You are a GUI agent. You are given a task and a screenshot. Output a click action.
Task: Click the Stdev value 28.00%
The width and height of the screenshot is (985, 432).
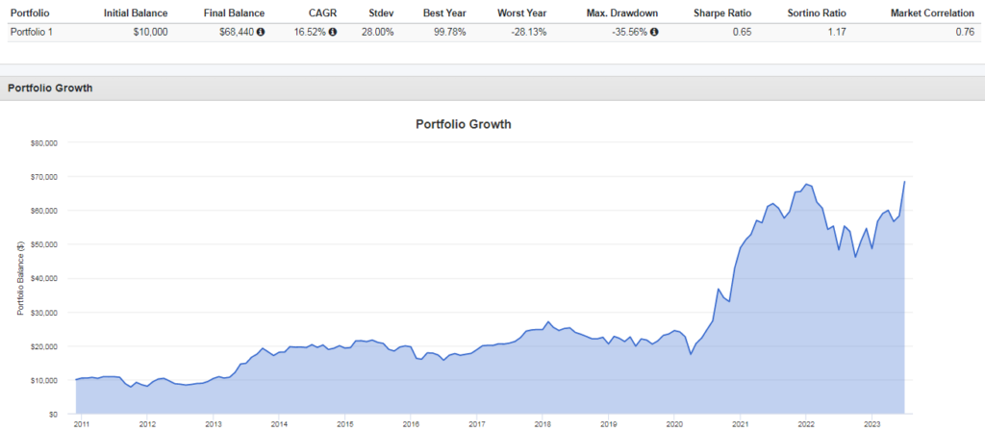[x=379, y=32]
